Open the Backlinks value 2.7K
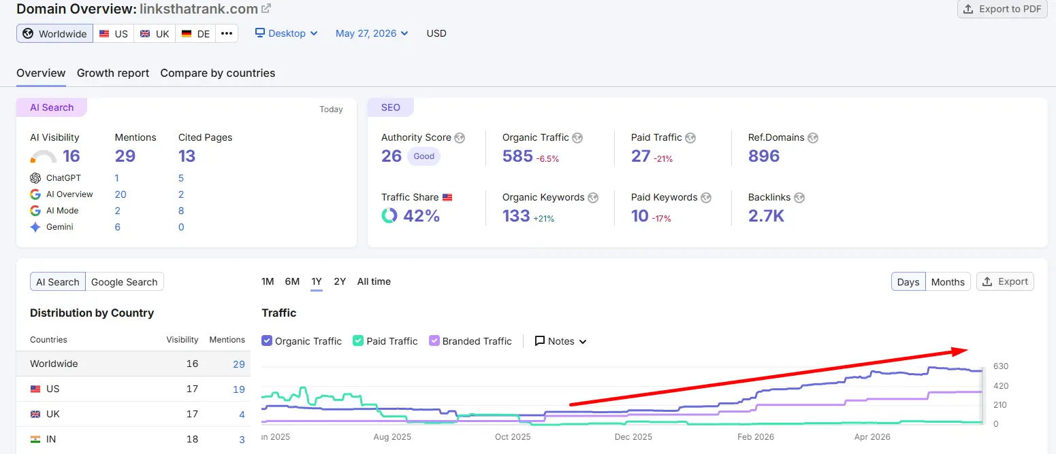The height and width of the screenshot is (454, 1056). click(x=766, y=216)
